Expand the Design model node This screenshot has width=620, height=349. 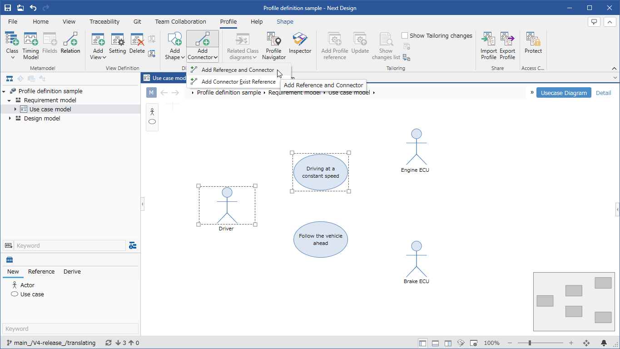(10, 118)
